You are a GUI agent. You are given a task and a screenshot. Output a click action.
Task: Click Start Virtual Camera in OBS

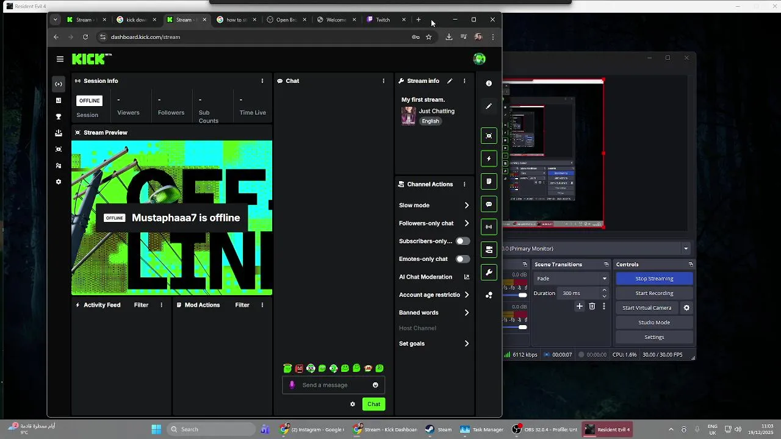(647, 308)
